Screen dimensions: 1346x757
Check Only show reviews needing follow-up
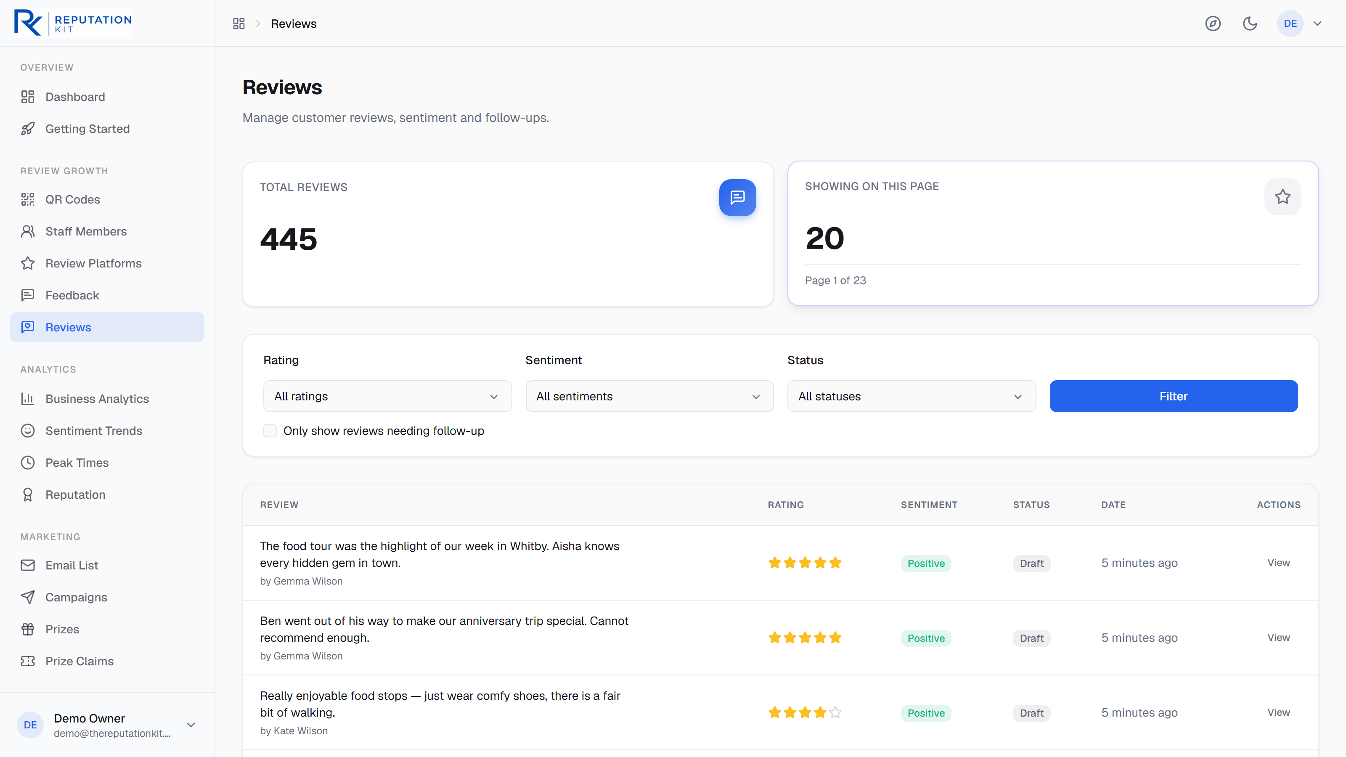[270, 431]
